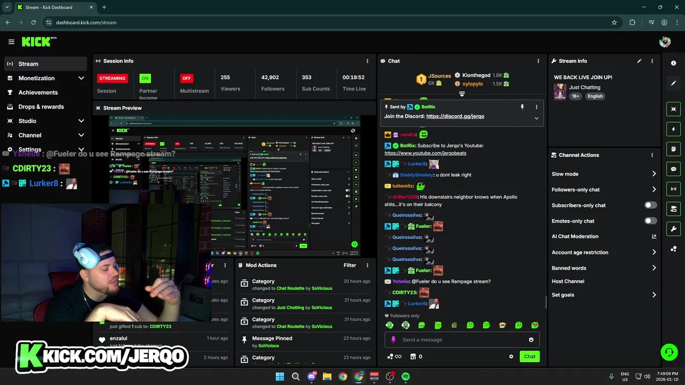Open AI Chat Moderation external link
The image size is (685, 385).
pyautogui.click(x=654, y=236)
